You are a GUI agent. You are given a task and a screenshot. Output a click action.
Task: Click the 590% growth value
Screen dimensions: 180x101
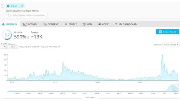[x=20, y=37]
